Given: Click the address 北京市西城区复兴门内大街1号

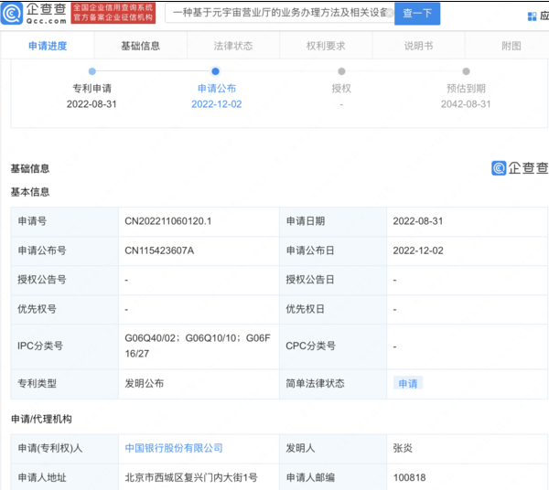Looking at the screenshot, I should point(191,477).
